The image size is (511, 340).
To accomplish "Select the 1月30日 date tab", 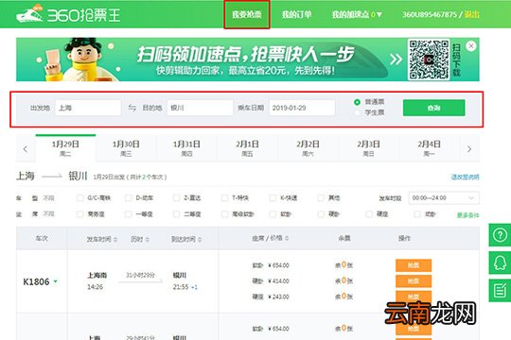I will (x=126, y=148).
